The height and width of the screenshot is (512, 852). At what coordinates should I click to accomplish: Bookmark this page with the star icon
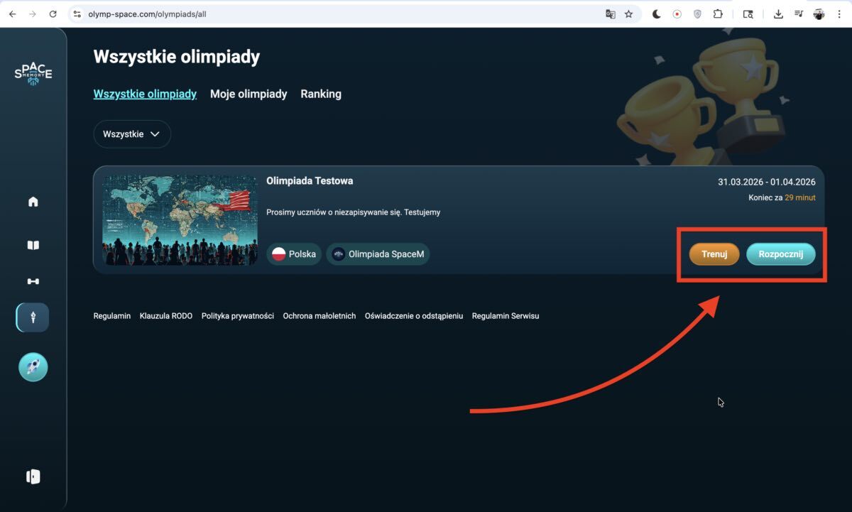pyautogui.click(x=628, y=14)
